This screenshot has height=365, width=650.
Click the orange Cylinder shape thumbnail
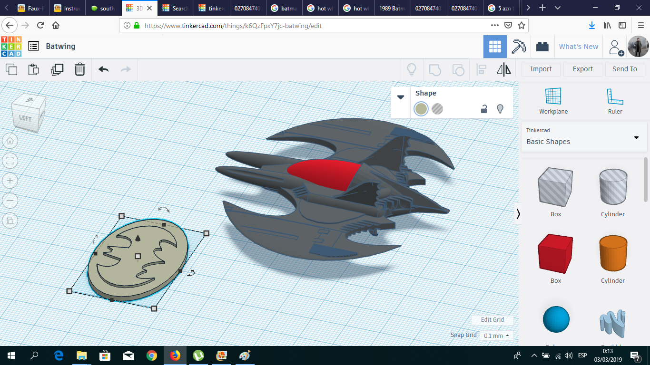click(613, 254)
